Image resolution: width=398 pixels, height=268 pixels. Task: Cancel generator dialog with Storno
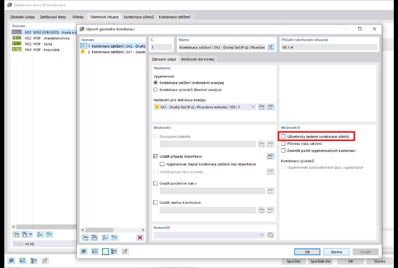[336, 252]
